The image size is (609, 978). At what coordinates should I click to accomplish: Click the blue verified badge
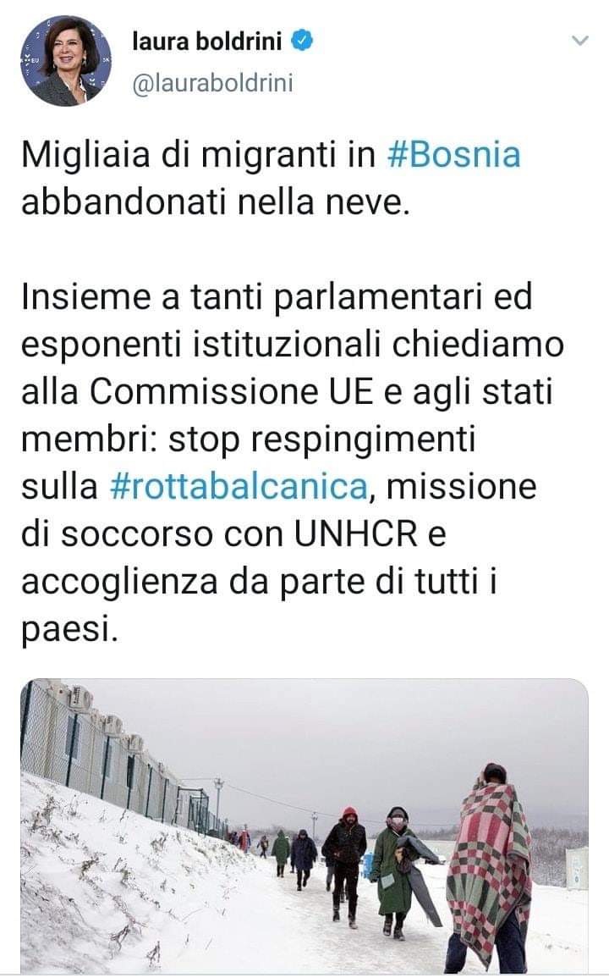click(x=303, y=41)
